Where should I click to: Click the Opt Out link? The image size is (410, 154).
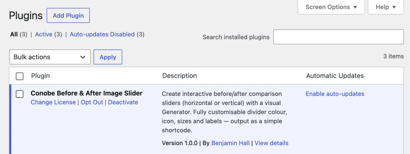click(92, 102)
